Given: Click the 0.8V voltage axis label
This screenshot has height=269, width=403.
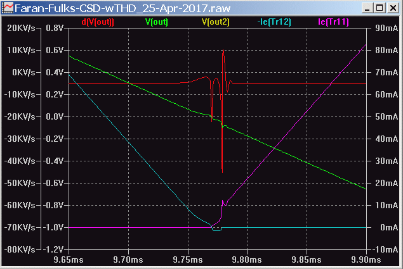Looking at the screenshot, I should pyautogui.click(x=54, y=28).
